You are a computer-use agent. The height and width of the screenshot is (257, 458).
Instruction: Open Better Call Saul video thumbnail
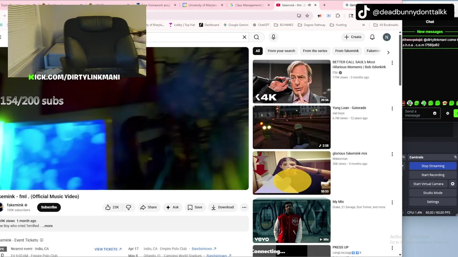292,81
